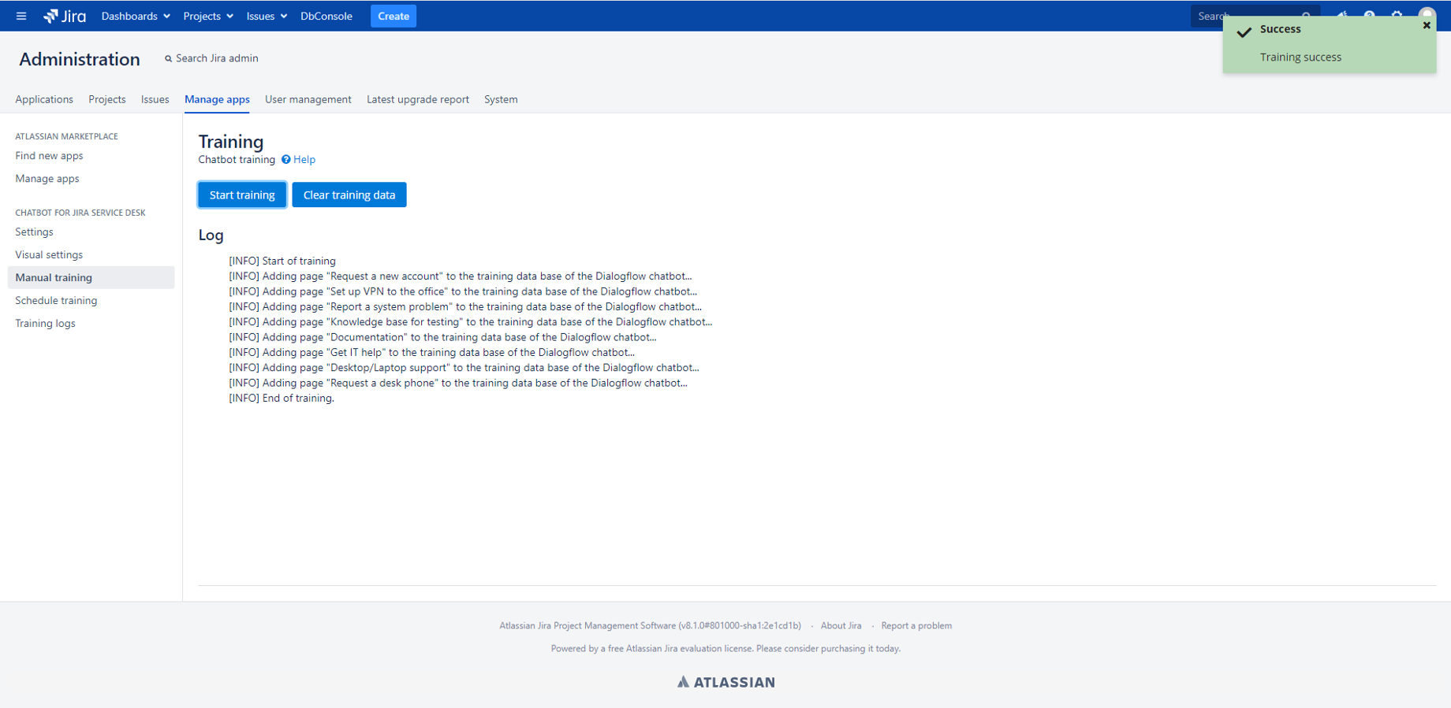Expand the Projects dropdown in top bar
The image size is (1451, 708).
208,16
